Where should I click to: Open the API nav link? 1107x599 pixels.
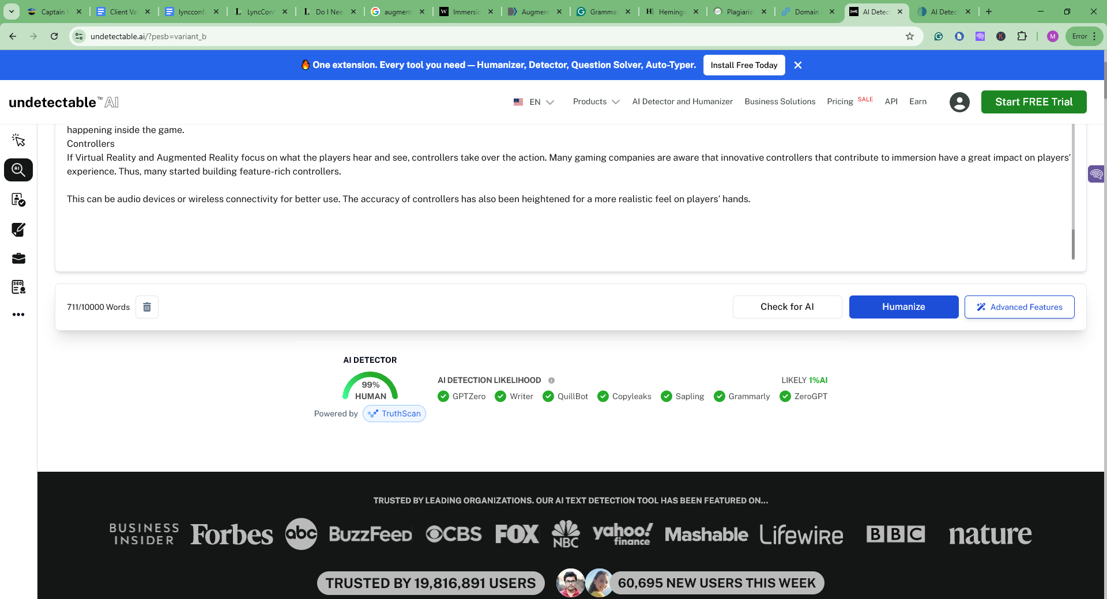pos(891,101)
